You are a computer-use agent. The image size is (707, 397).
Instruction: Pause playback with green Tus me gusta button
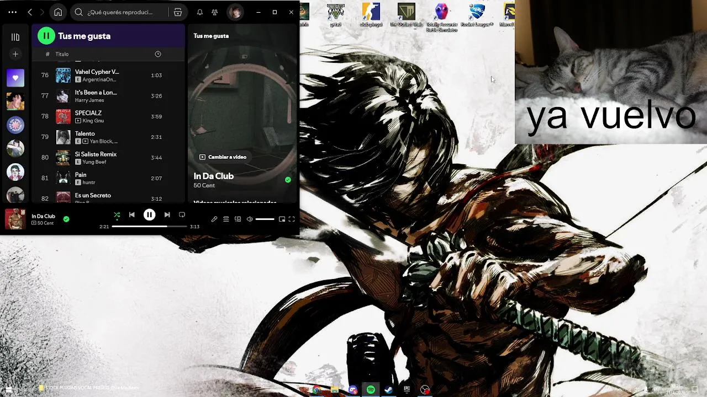point(46,36)
